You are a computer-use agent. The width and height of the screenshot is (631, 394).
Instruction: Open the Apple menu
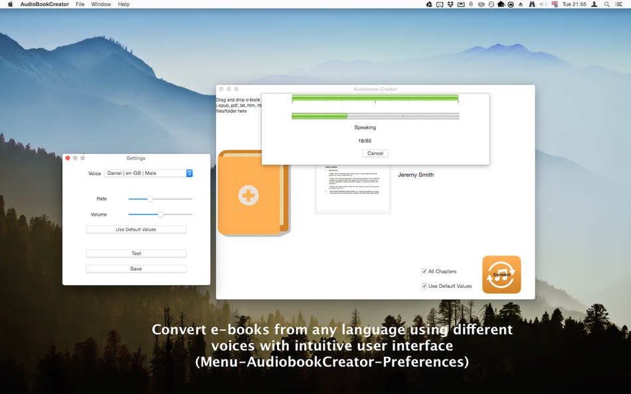click(11, 4)
